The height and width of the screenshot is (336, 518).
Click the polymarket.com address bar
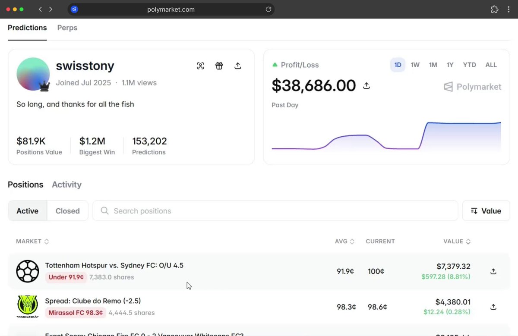point(171,9)
